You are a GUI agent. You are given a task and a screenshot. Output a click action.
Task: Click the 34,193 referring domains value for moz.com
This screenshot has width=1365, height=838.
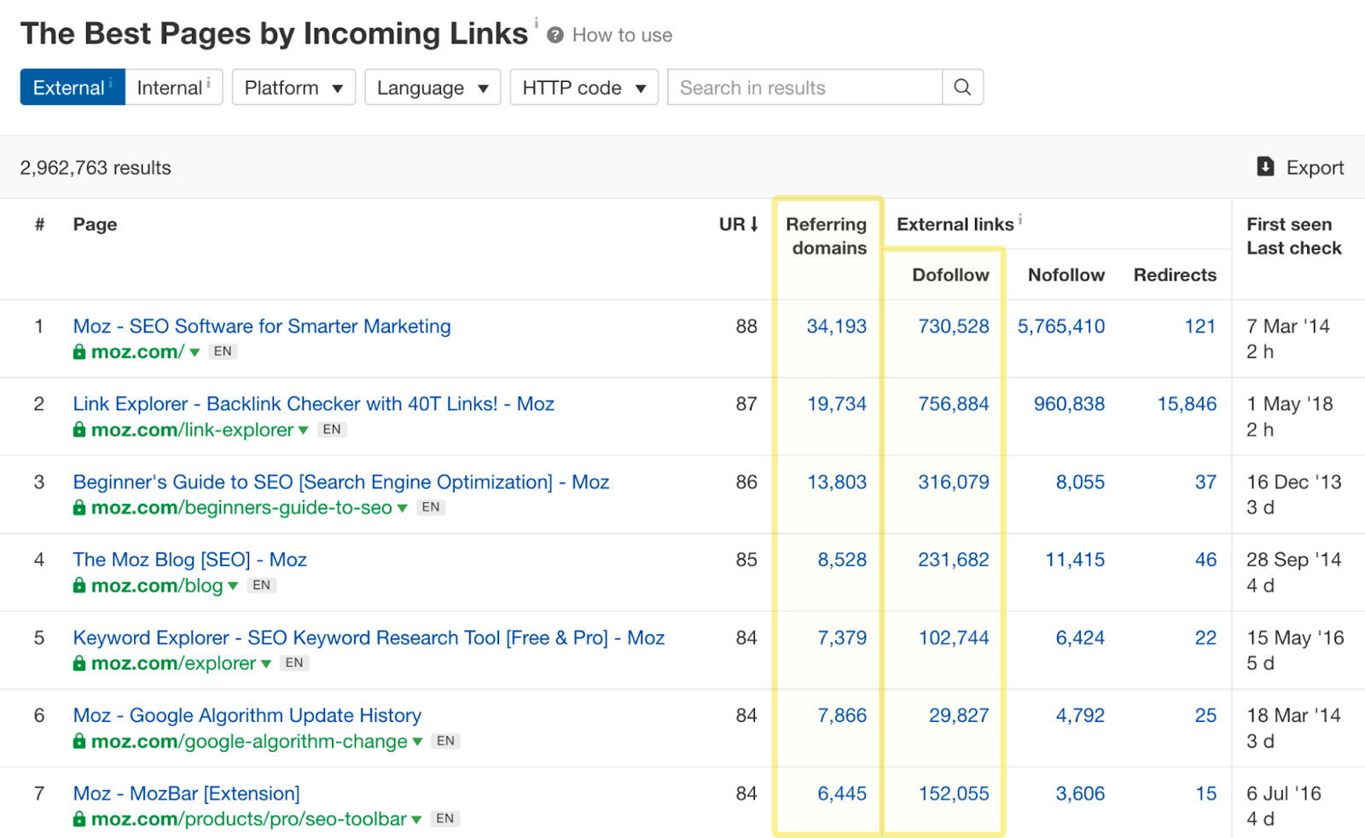[x=837, y=326]
